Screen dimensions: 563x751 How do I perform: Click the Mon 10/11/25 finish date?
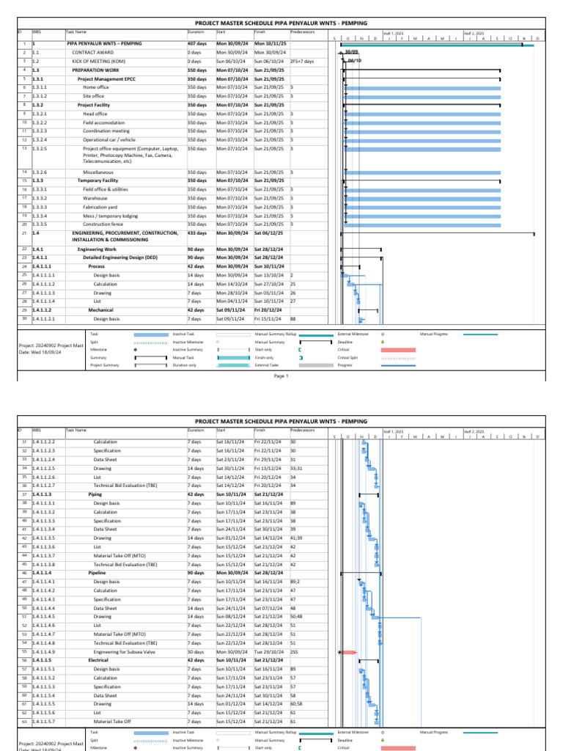tap(270, 43)
